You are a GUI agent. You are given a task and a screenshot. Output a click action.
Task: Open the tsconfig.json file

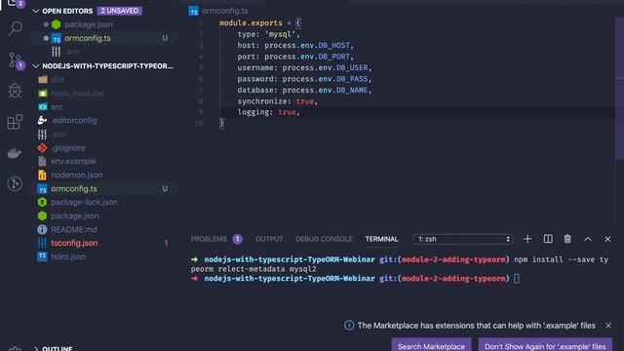[x=74, y=243]
